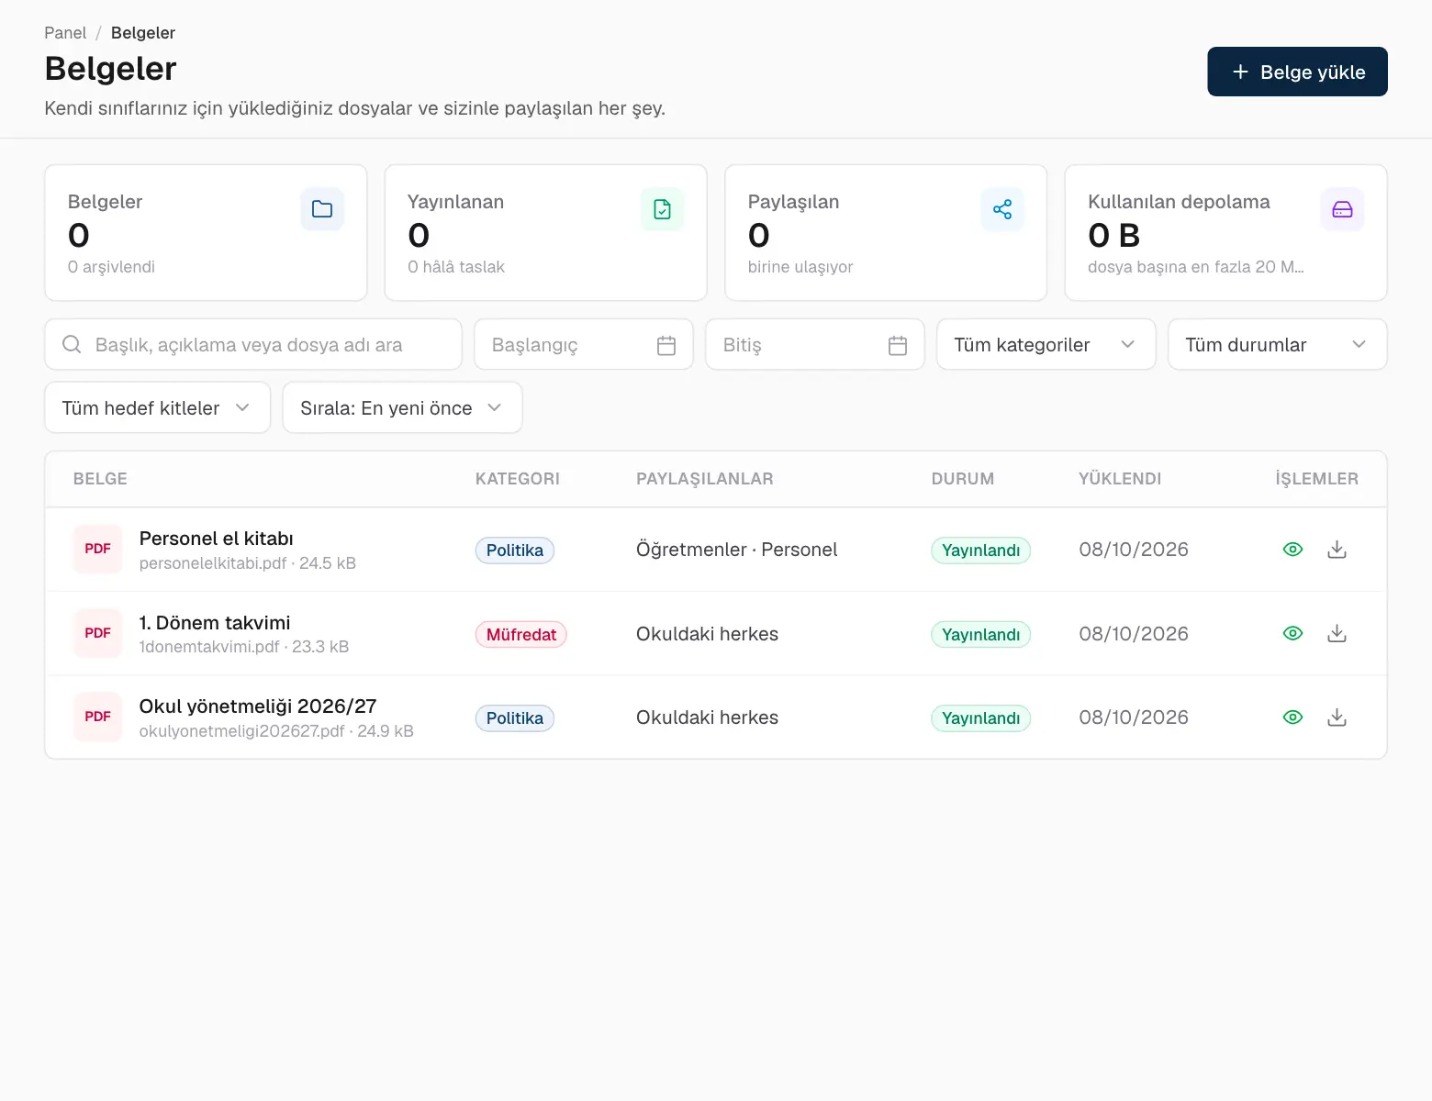Click the Belge yükle button
This screenshot has width=1432, height=1101.
pos(1297,72)
